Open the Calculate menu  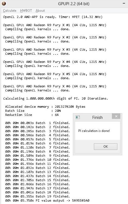point(10,11)
